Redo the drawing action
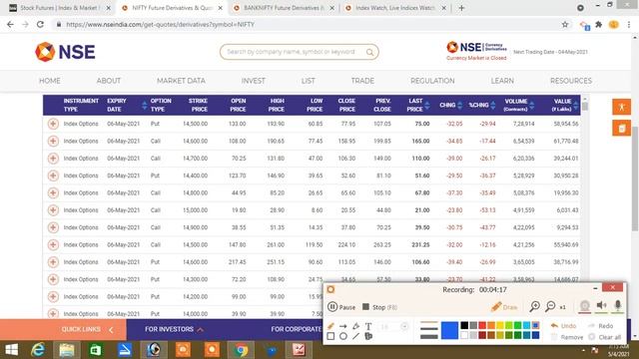Screen dimensions: 639x359 pyautogui.click(x=601, y=326)
